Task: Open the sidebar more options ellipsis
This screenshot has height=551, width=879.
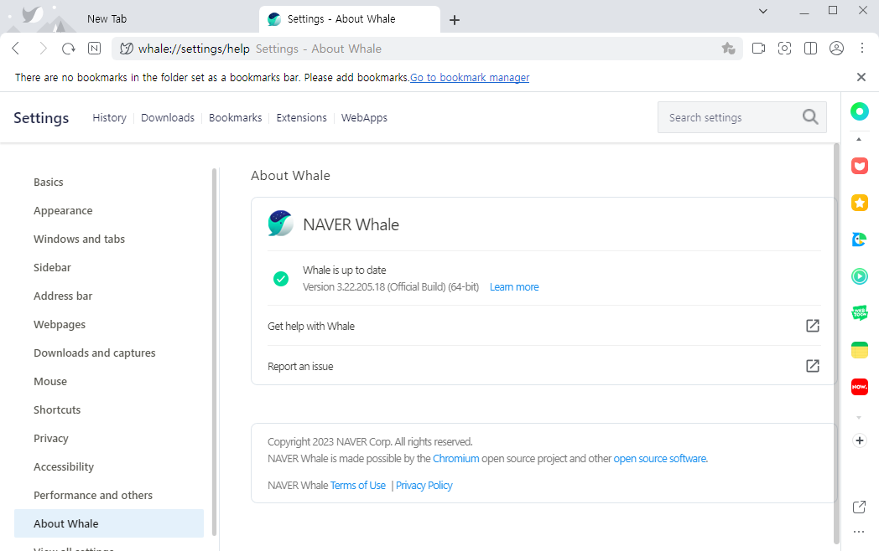Action: click(x=859, y=532)
